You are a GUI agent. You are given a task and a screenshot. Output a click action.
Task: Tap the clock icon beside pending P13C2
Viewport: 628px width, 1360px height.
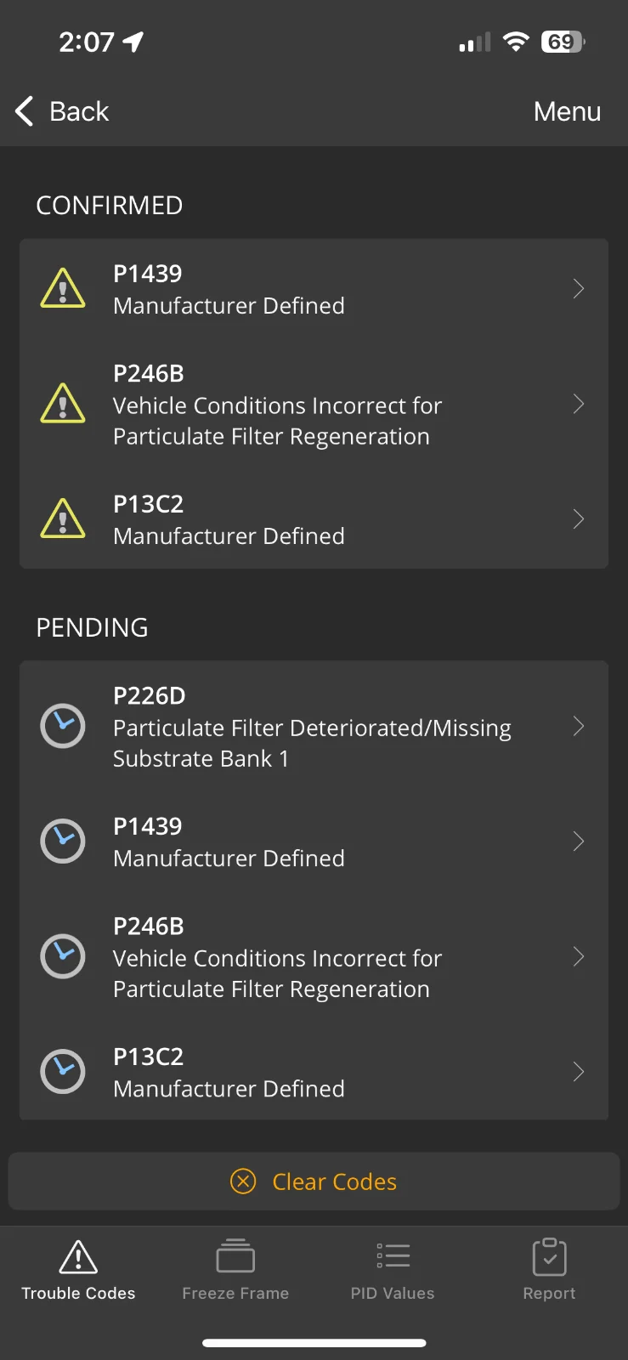(63, 1072)
